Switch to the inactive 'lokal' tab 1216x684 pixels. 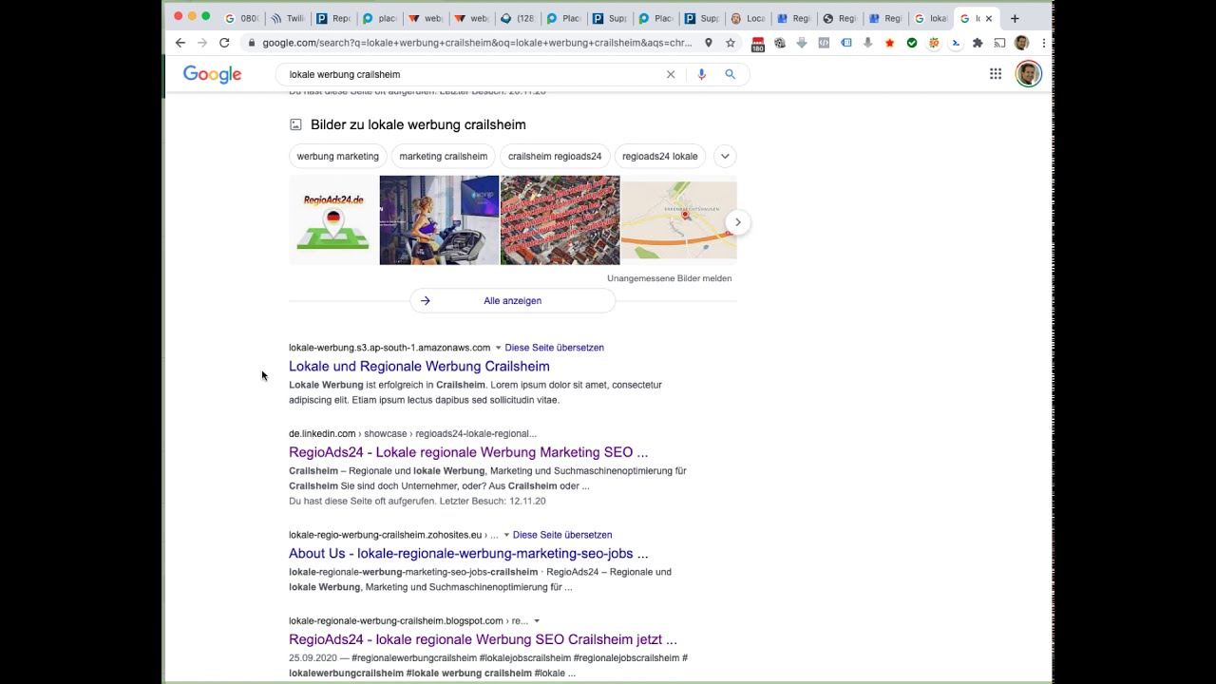pyautogui.click(x=931, y=18)
